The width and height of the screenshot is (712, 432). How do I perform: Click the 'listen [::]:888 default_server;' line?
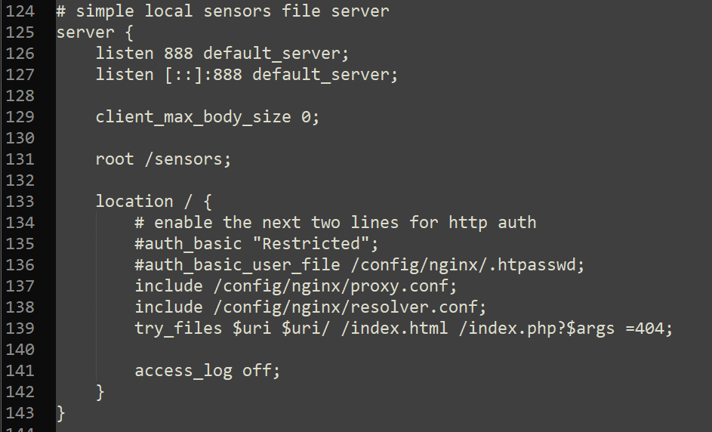coord(247,75)
